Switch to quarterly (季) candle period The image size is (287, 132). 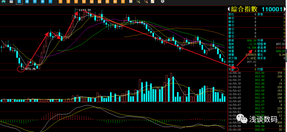[42, 2]
